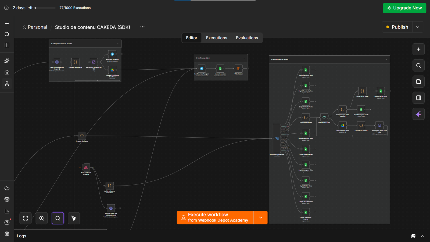The image size is (430, 242).
Task: Select the Preparer les lignes code node
Action: (82, 136)
